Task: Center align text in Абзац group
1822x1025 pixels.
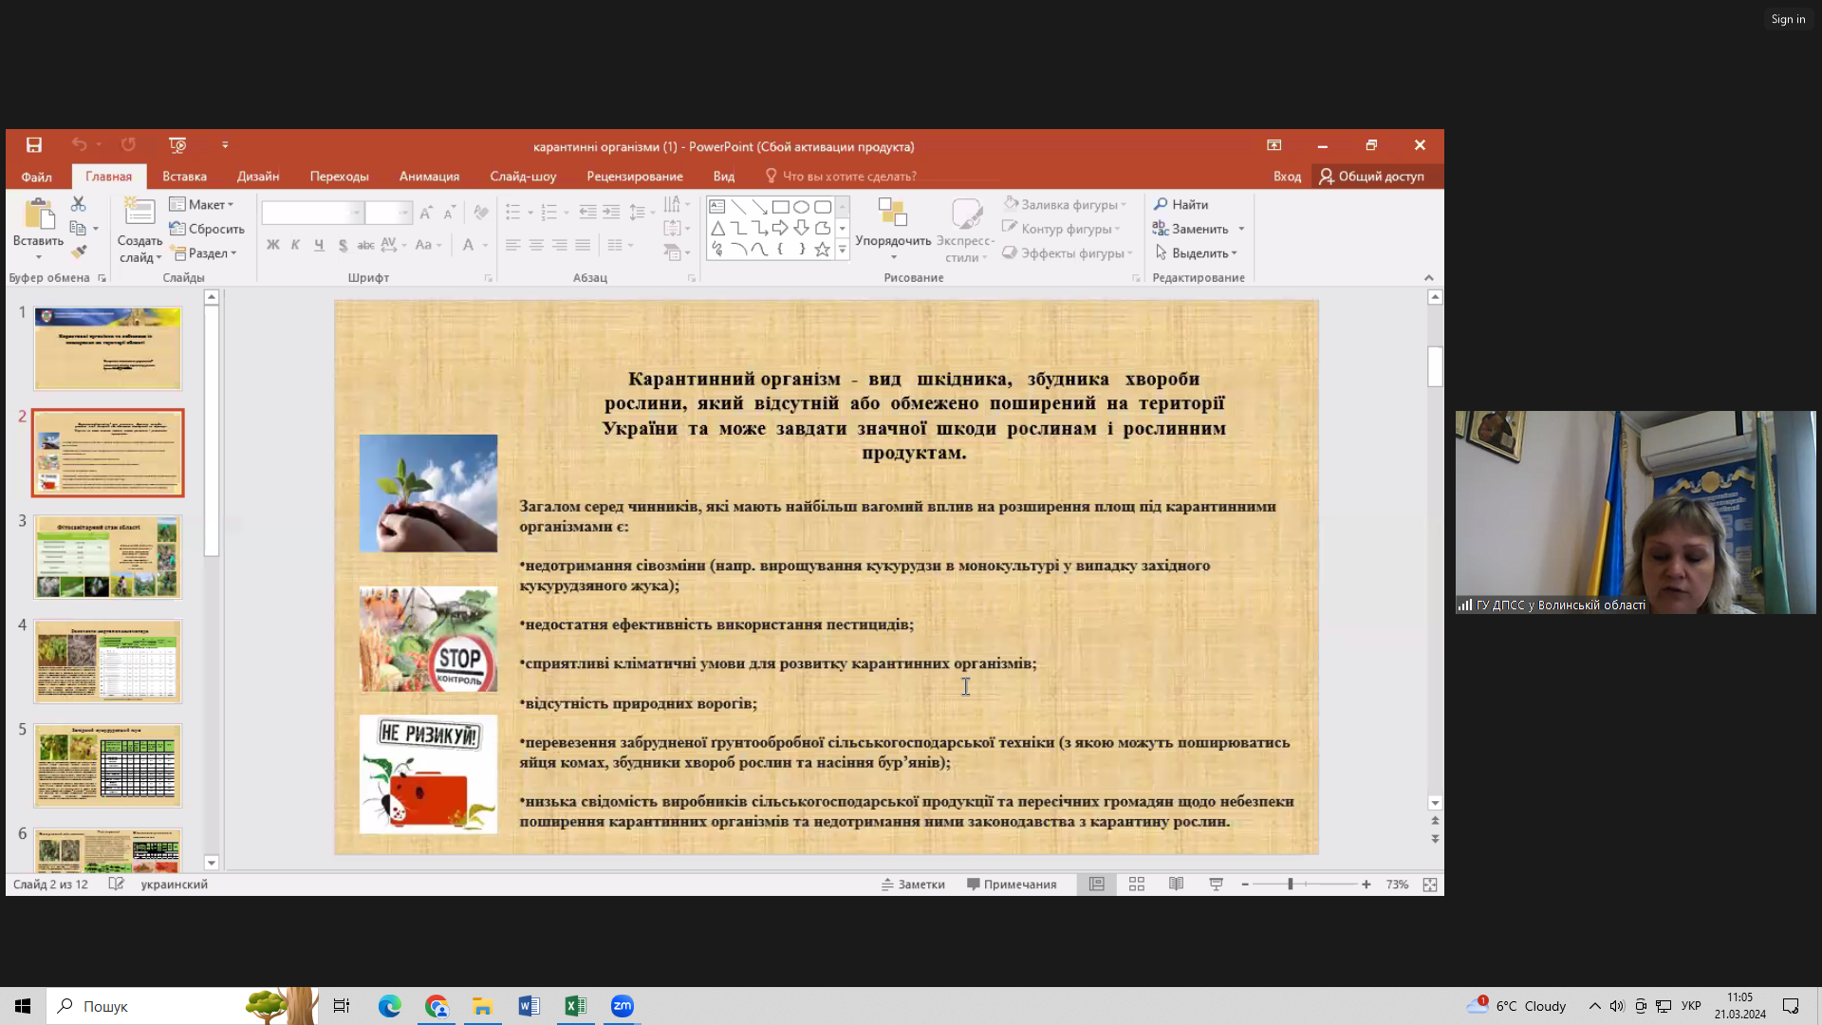Action: point(536,245)
